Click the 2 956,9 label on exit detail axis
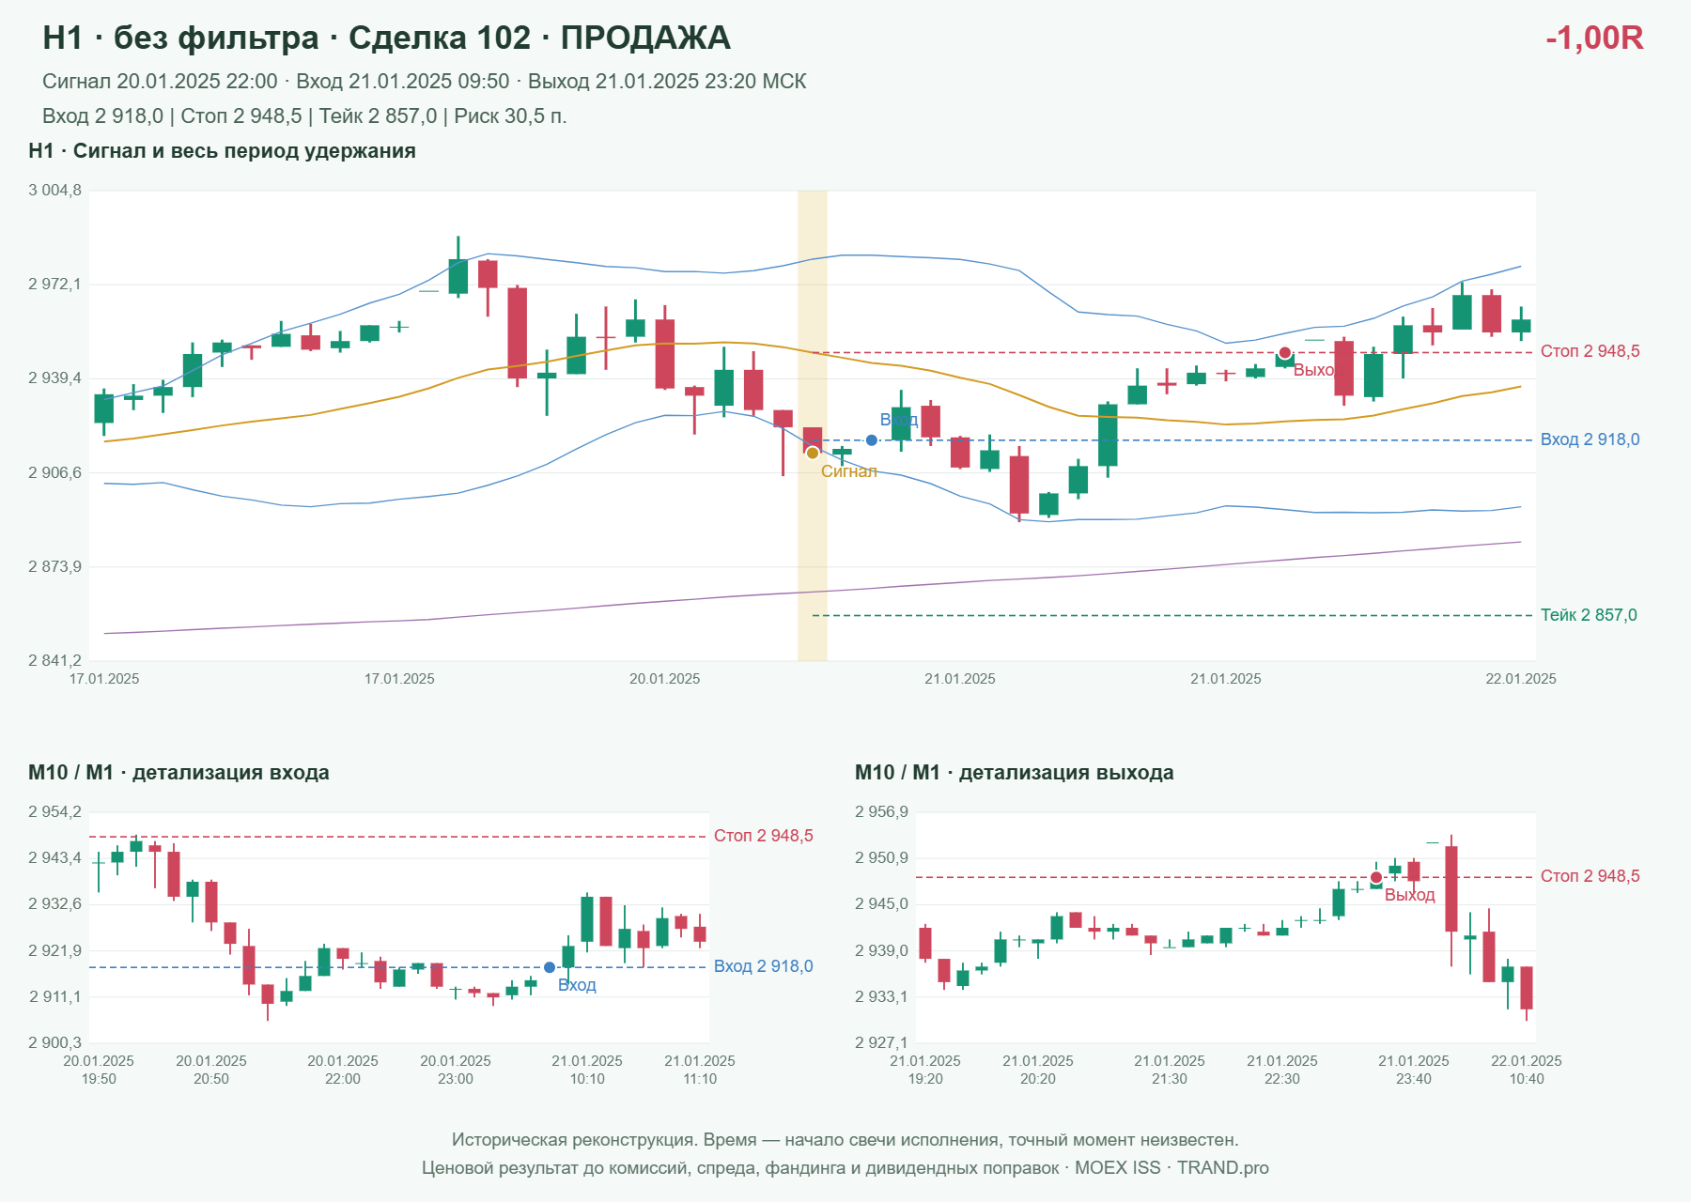The image size is (1691, 1202). click(881, 812)
